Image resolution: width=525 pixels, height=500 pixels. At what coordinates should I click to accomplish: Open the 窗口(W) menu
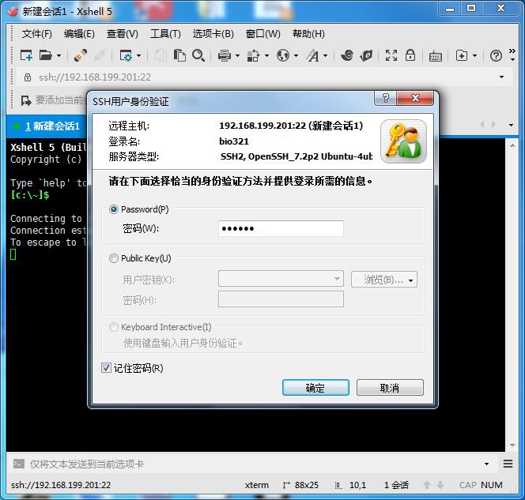[262, 33]
